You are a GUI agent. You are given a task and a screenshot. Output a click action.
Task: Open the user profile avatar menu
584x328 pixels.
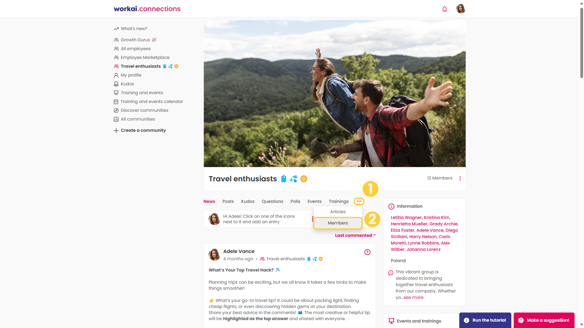(461, 9)
